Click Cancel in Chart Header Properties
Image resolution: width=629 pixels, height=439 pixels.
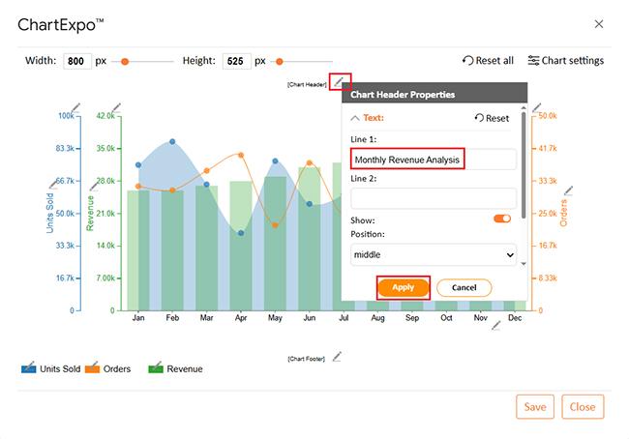(464, 287)
